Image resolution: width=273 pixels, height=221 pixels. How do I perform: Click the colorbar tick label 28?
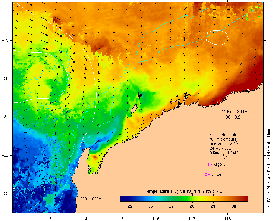point(192,206)
